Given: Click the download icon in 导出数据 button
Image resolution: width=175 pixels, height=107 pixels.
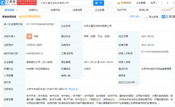Looking at the screenshot, I should tap(147, 17).
